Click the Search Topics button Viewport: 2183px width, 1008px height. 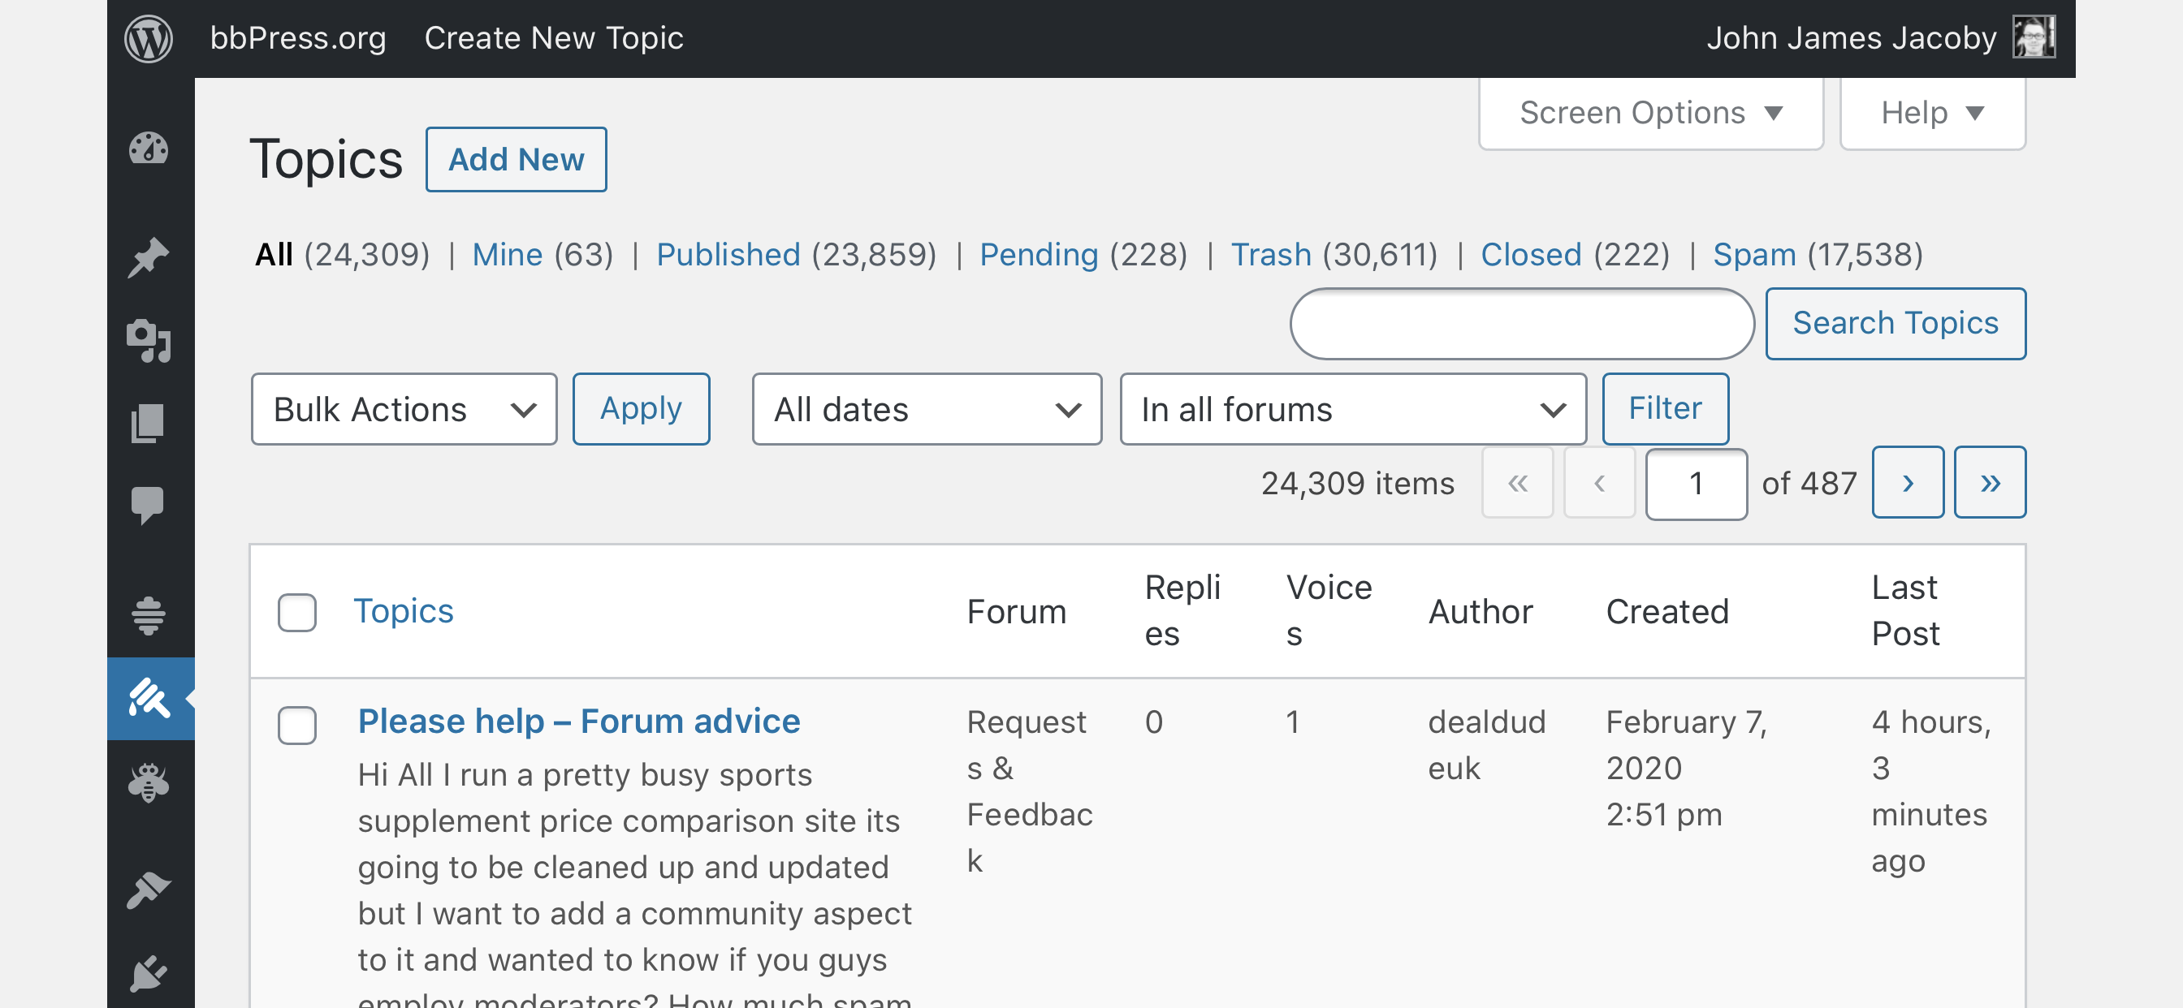coord(1896,324)
